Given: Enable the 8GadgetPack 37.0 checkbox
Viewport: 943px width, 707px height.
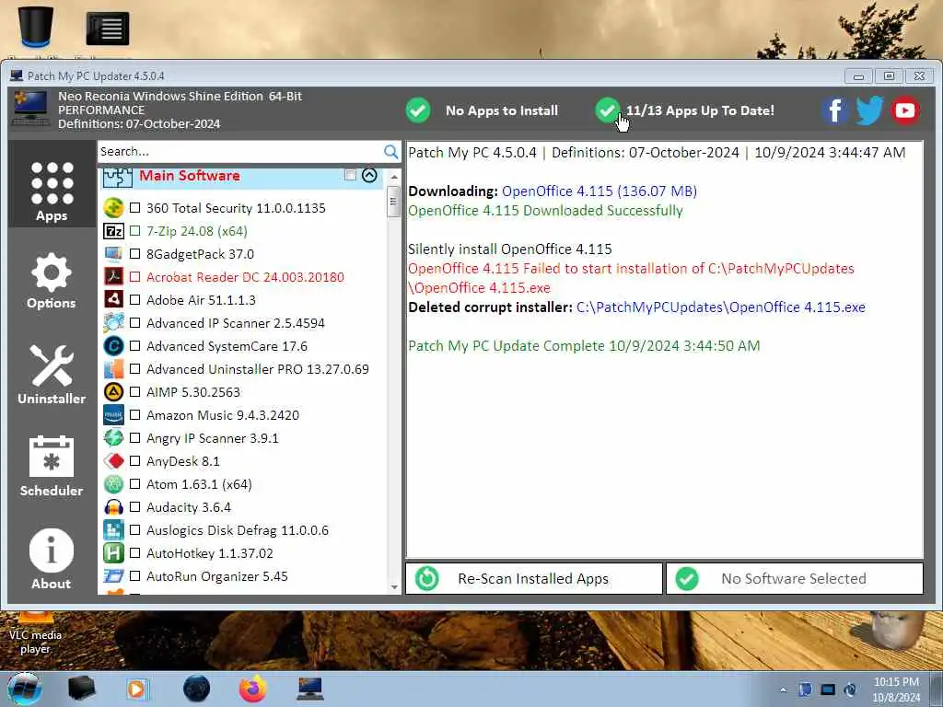Looking at the screenshot, I should coord(135,254).
